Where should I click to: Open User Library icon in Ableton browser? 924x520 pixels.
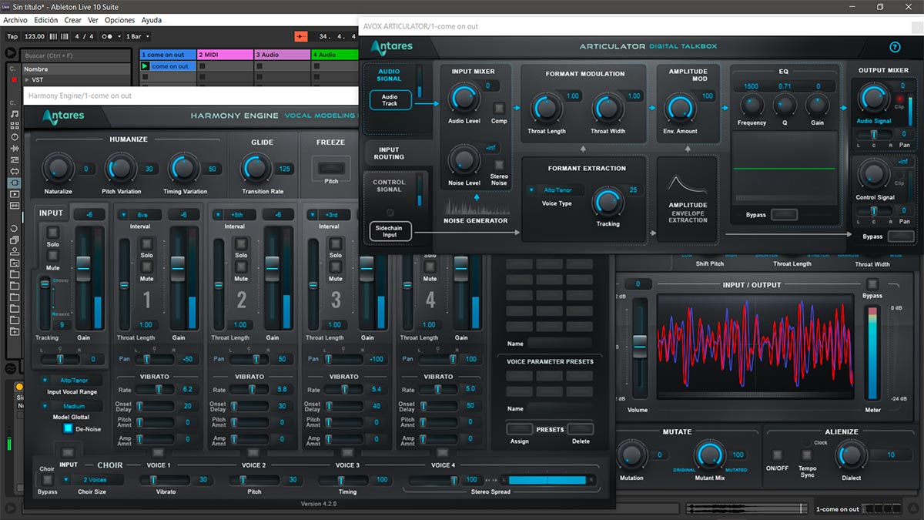tap(15, 251)
